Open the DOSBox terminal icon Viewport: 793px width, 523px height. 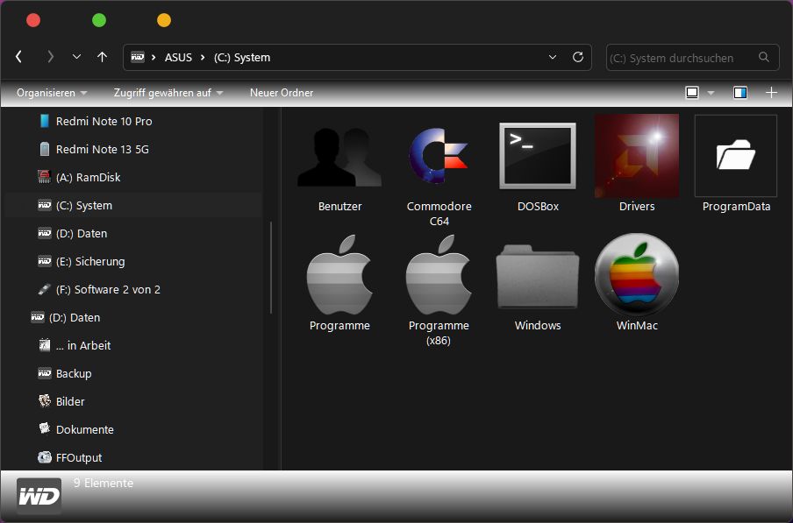(538, 155)
